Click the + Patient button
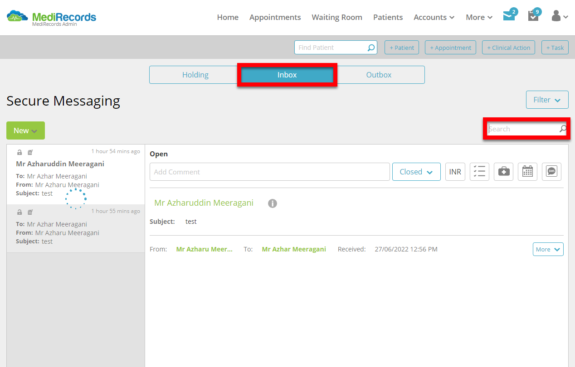This screenshot has width=575, height=367. point(402,48)
